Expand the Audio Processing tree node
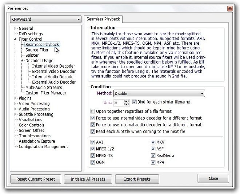Screen dimensions: 240x194 pos(15,109)
